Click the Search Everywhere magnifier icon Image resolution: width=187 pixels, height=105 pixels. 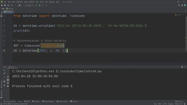coord(179,5)
